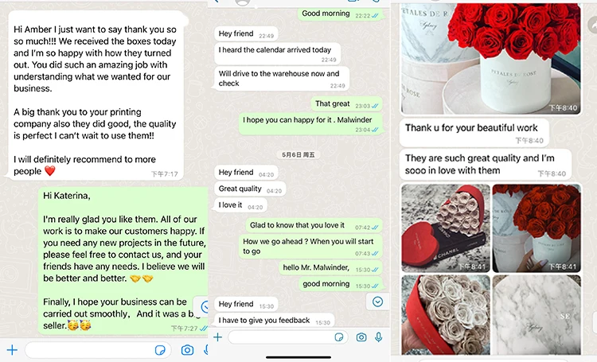Launch camera from the Malwinder chat bar

tap(361, 337)
